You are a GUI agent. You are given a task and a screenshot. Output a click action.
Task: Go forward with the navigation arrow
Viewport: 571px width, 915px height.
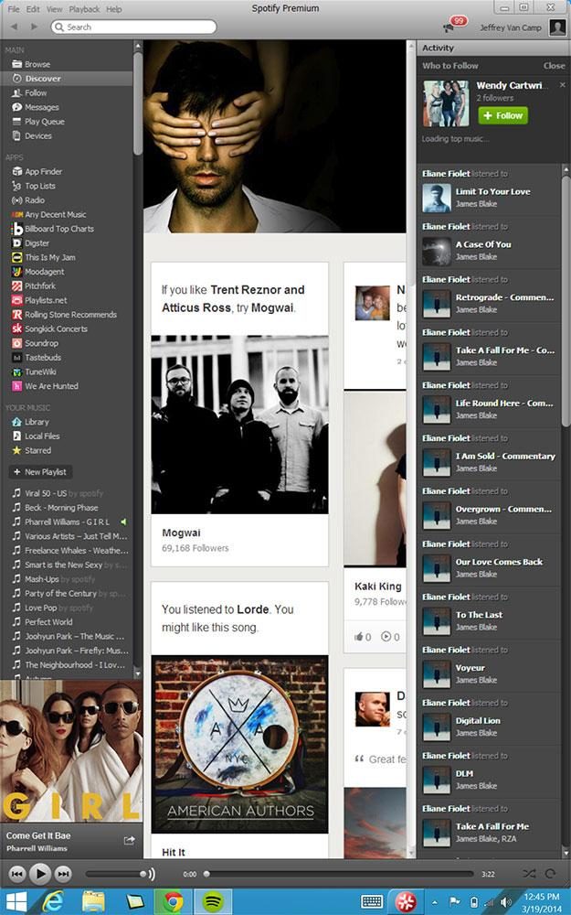[34, 27]
